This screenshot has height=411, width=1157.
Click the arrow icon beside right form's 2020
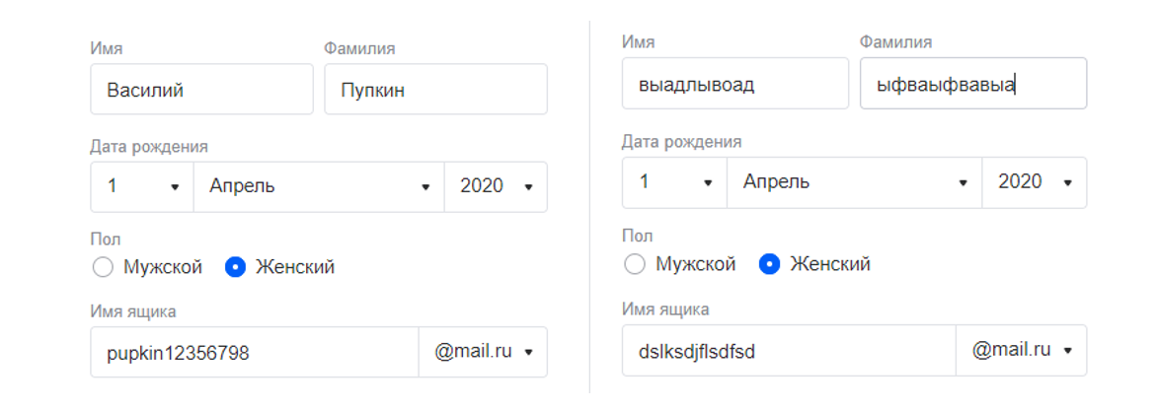tap(1068, 182)
